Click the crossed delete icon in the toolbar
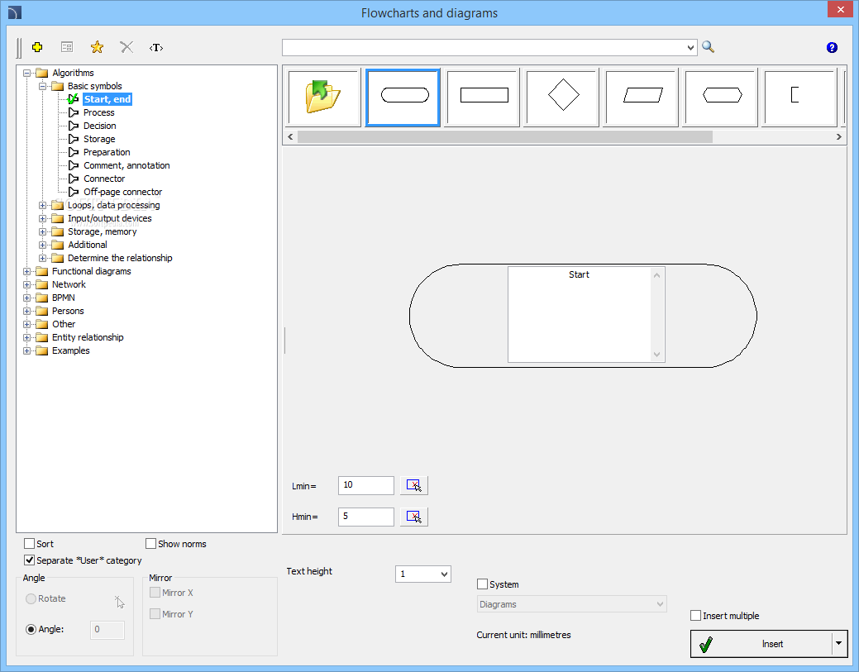 click(126, 47)
